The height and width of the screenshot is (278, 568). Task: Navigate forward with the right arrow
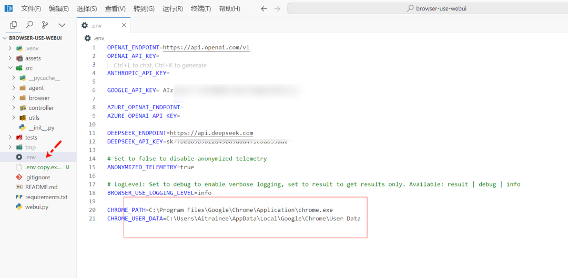click(x=277, y=9)
